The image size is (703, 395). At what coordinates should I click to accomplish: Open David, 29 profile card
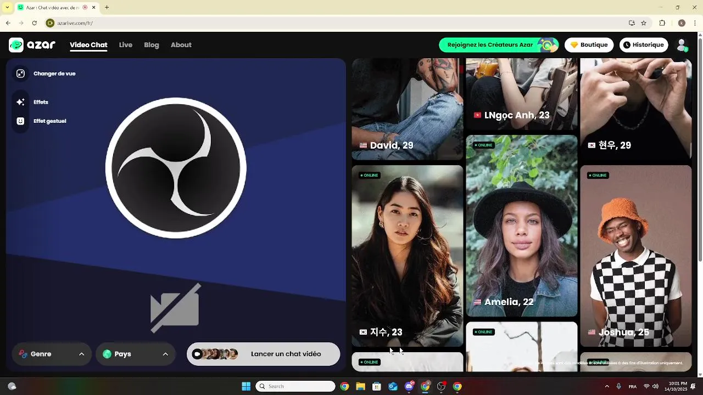point(408,109)
